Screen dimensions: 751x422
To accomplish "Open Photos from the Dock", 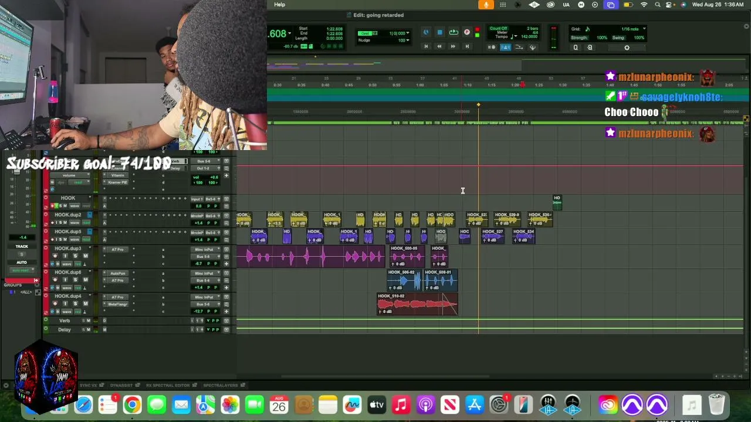I will tap(230, 404).
